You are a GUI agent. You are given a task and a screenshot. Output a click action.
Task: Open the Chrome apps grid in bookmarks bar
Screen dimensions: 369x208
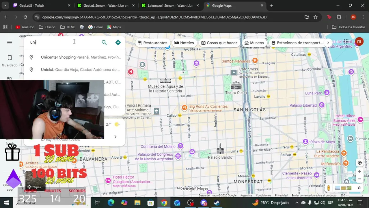[5, 27]
